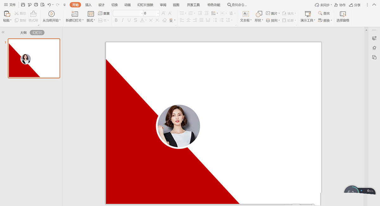Click the 文本框 text box icon
The image size is (380, 206).
[x=245, y=14]
